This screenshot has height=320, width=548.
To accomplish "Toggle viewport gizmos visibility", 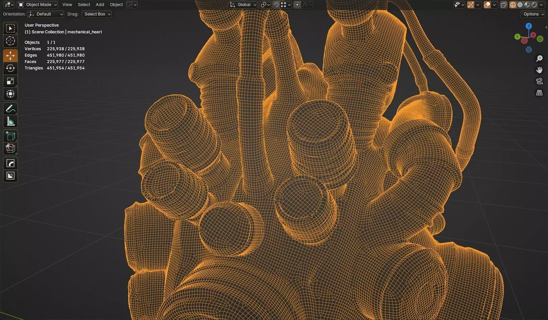I will click(x=471, y=5).
